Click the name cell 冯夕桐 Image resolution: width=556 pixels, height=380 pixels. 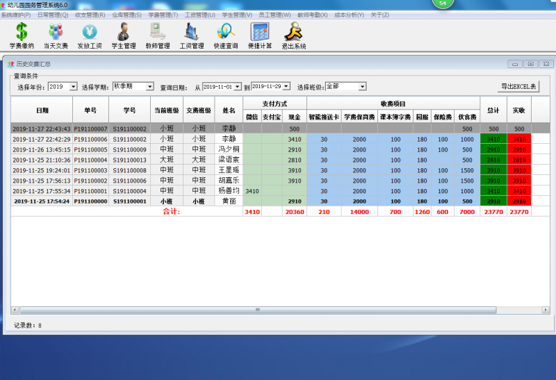pyautogui.click(x=229, y=149)
